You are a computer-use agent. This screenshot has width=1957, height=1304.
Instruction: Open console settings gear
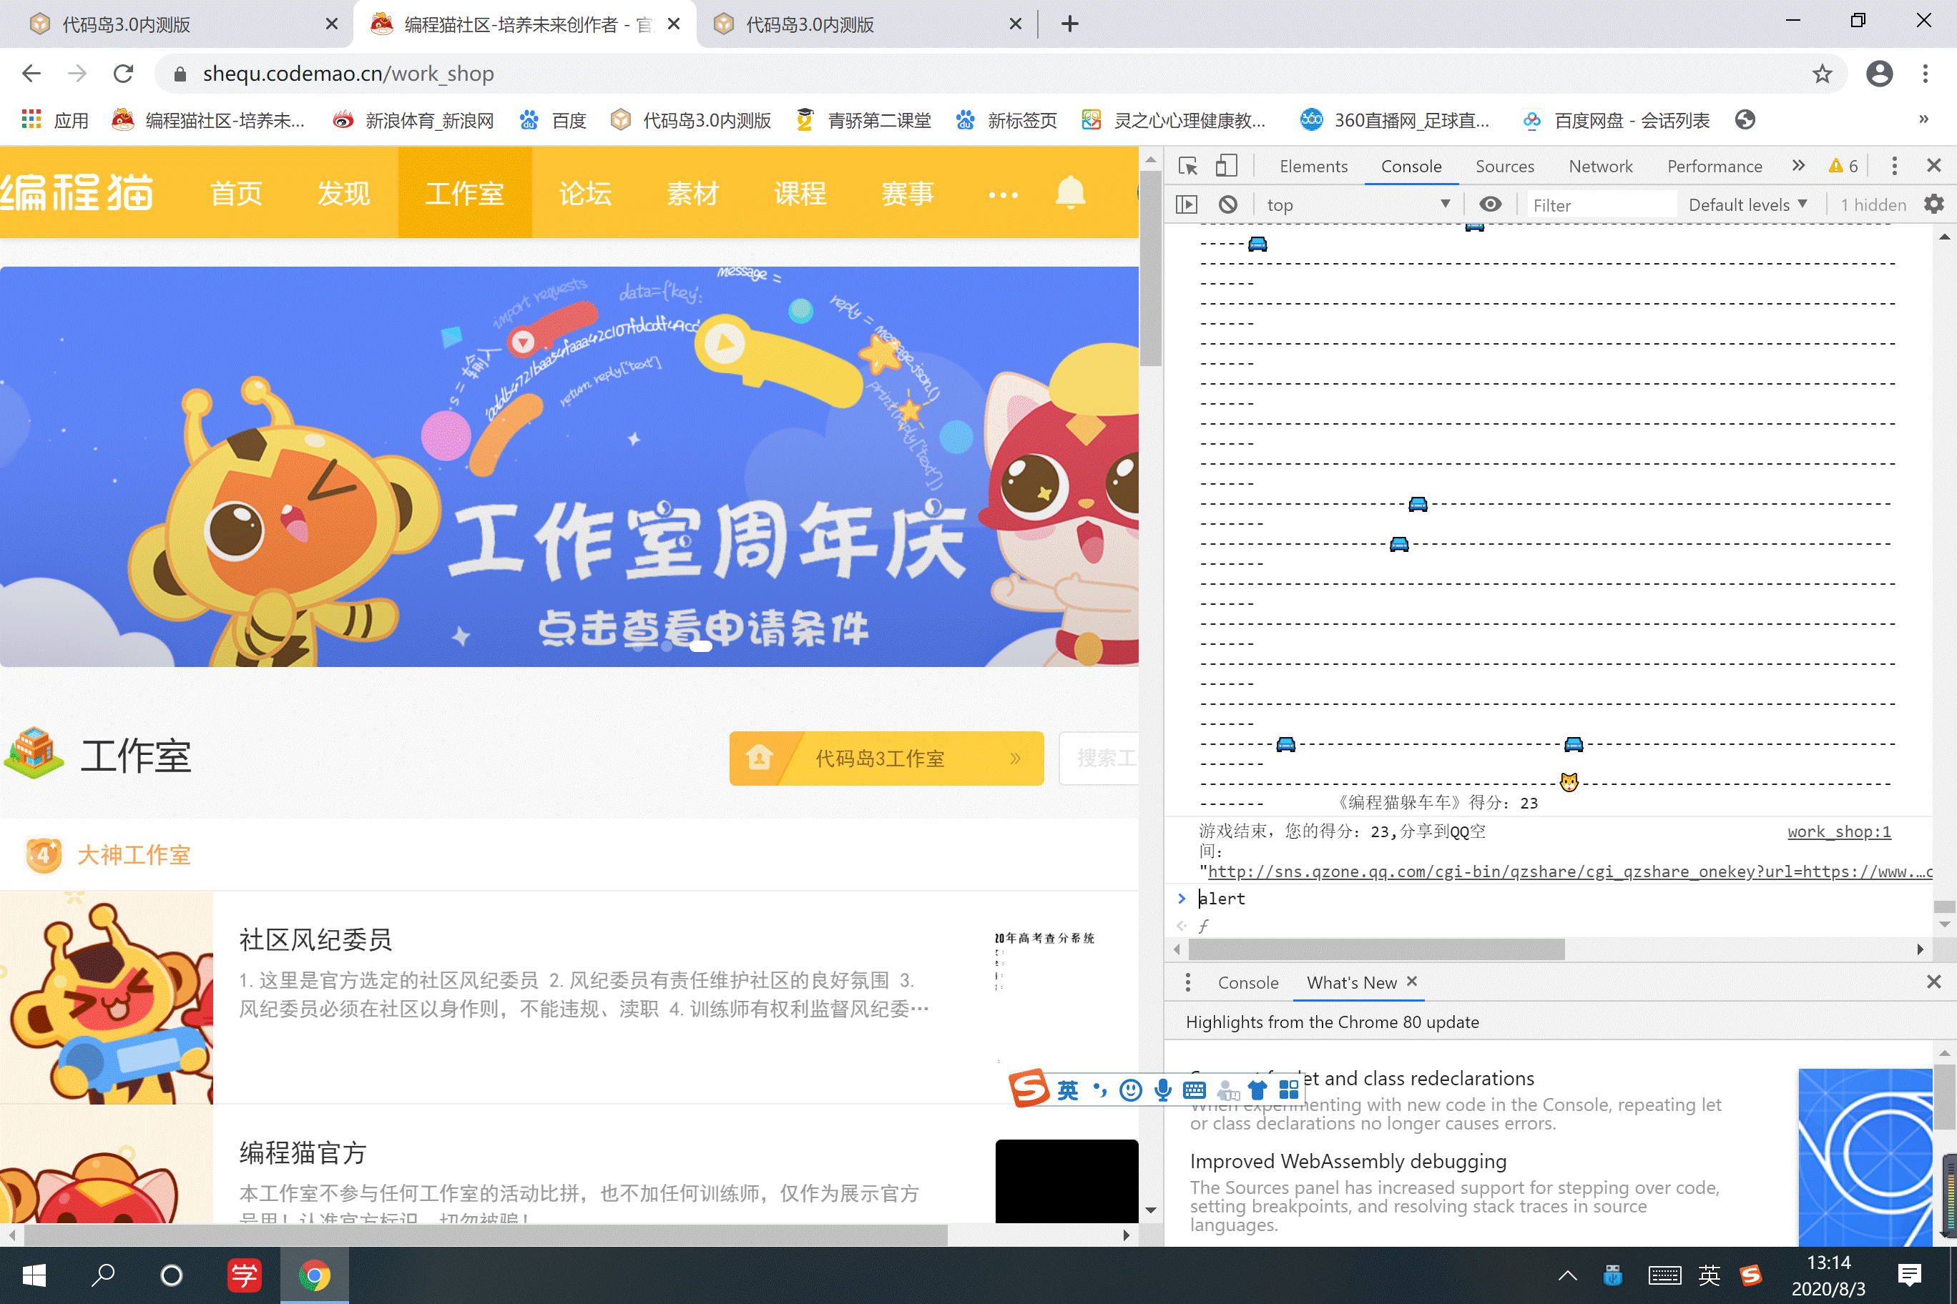(1935, 204)
